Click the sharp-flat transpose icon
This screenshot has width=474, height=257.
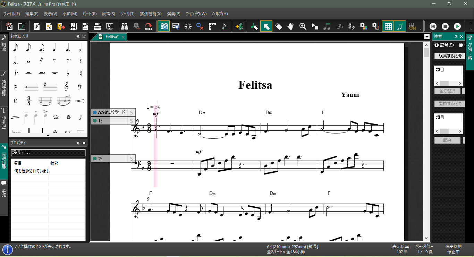(x=351, y=26)
